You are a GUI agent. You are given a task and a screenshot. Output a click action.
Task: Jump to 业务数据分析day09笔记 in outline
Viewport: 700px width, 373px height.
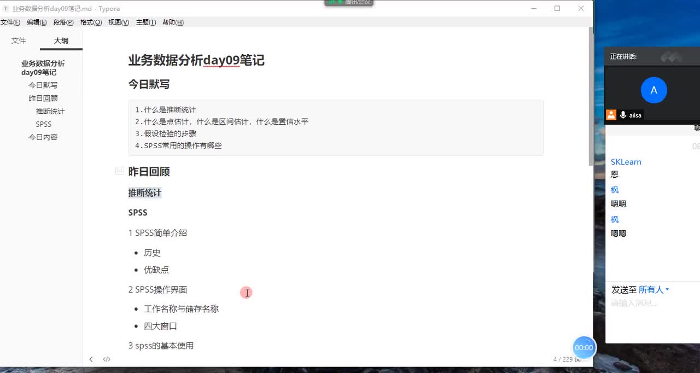tap(43, 68)
